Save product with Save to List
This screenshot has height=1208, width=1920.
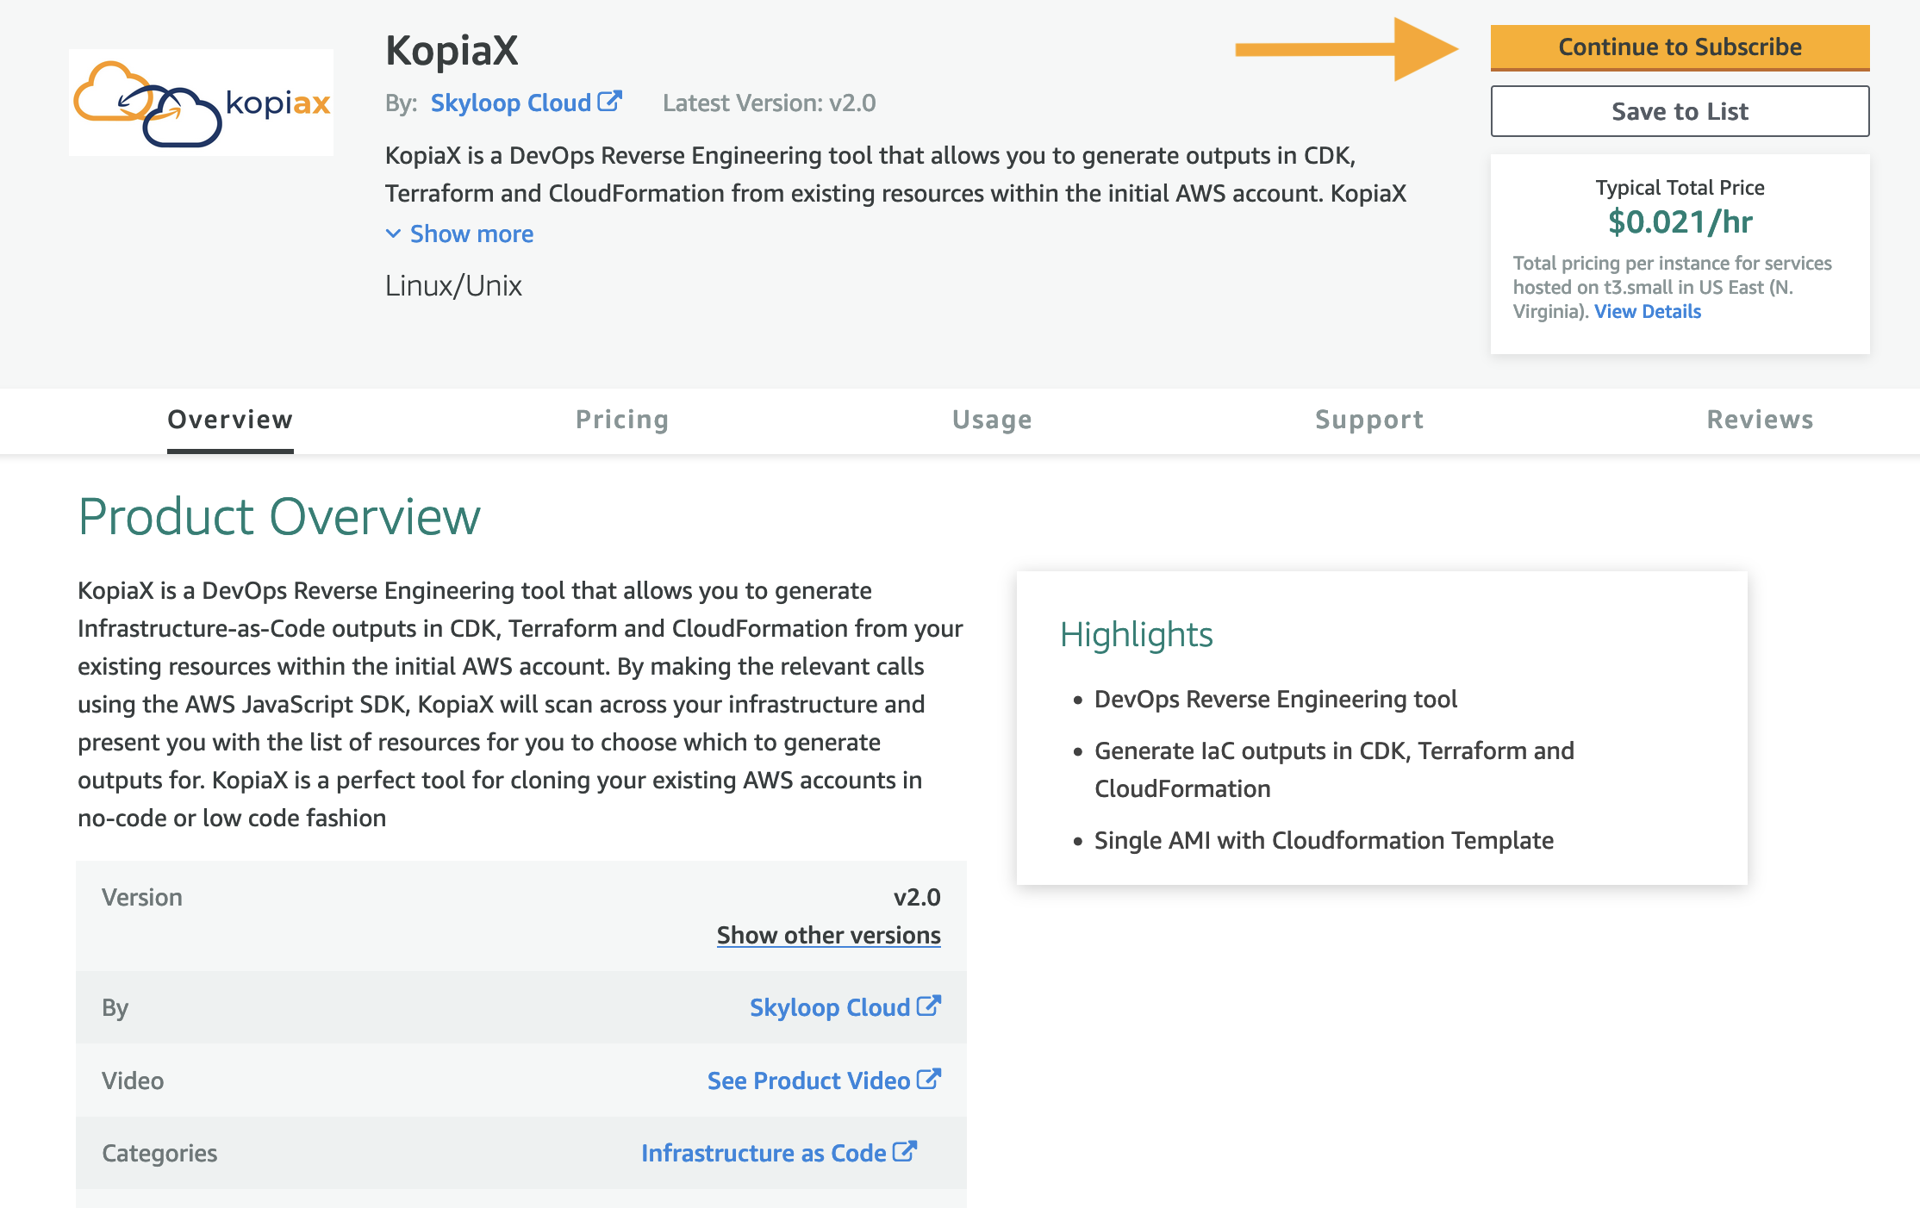[1680, 111]
